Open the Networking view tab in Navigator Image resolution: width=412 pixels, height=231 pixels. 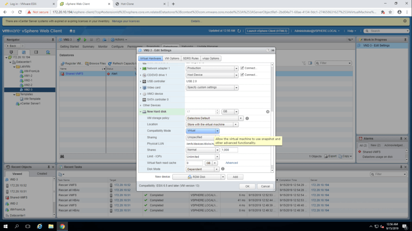pos(48,52)
